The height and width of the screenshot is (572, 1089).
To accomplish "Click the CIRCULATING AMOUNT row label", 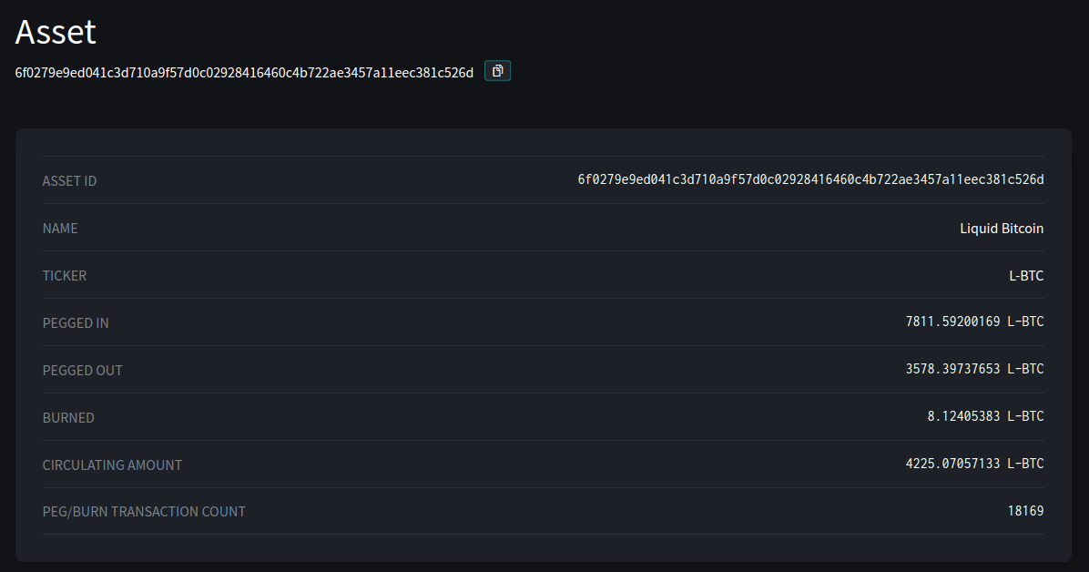I will [x=112, y=465].
